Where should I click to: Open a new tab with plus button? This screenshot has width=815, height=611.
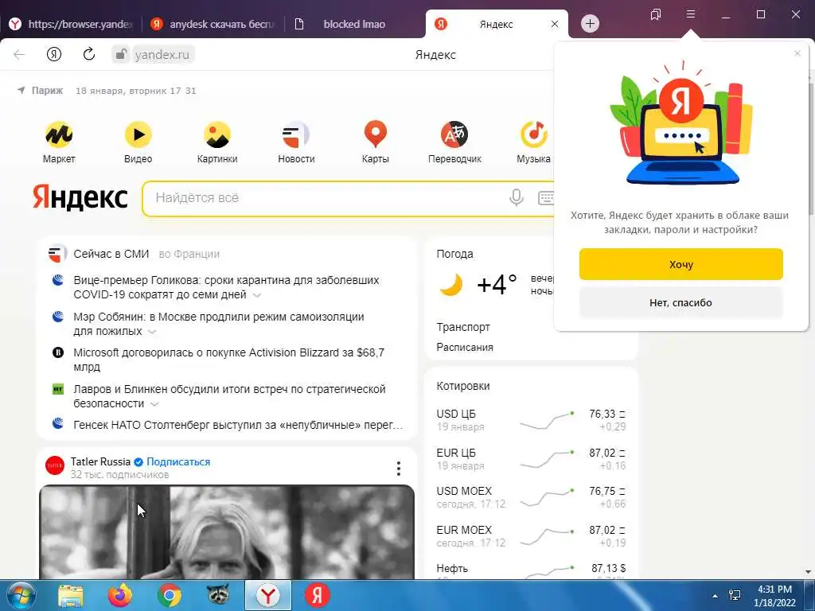point(590,23)
